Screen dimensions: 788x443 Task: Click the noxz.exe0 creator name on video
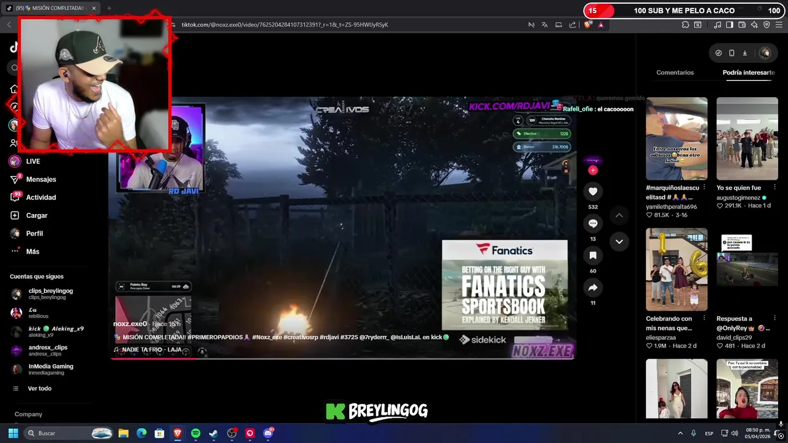click(x=130, y=324)
